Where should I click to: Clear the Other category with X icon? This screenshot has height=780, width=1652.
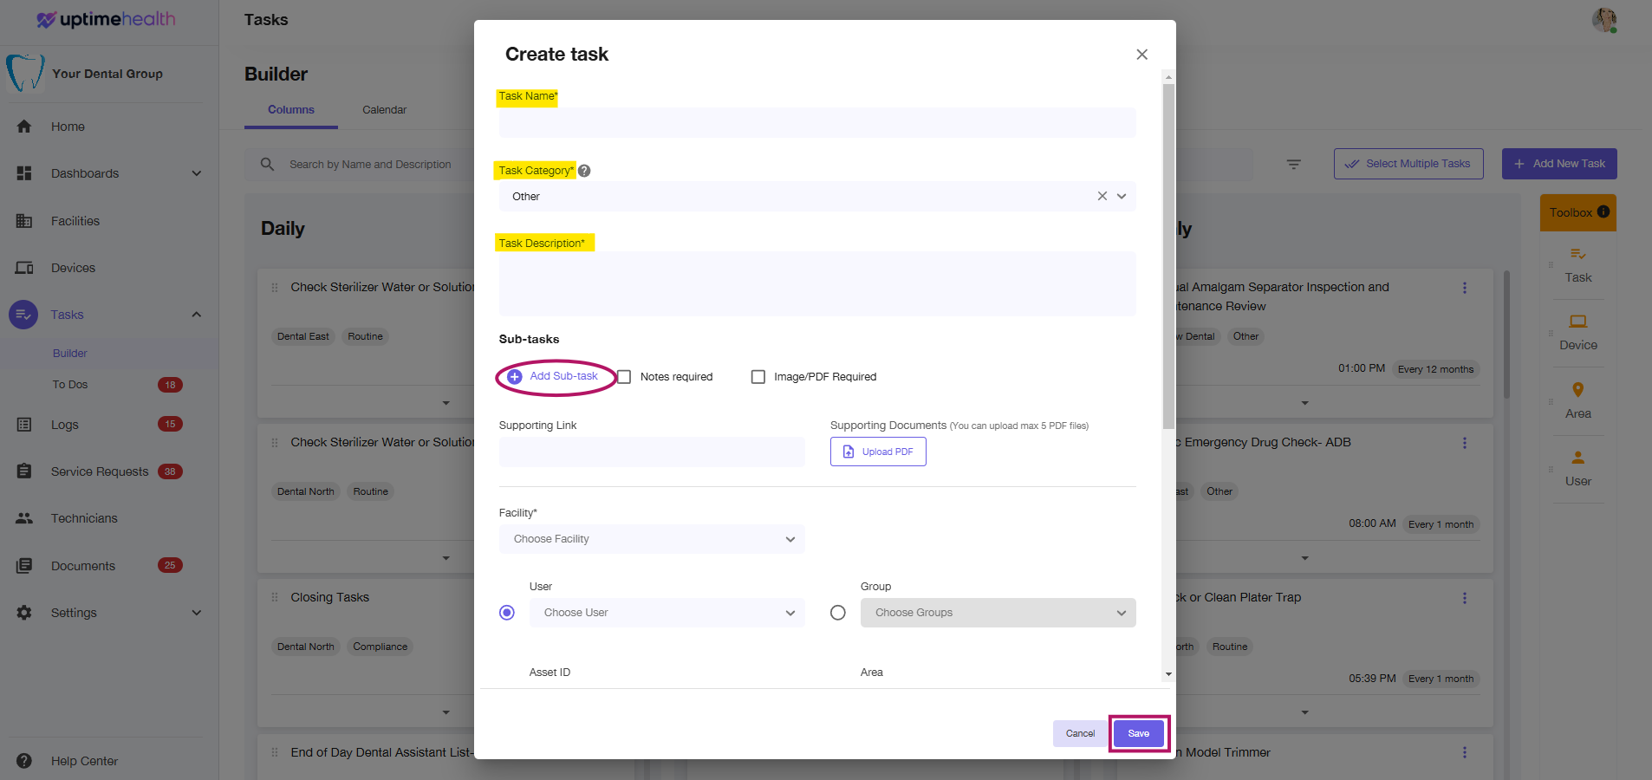1102,196
